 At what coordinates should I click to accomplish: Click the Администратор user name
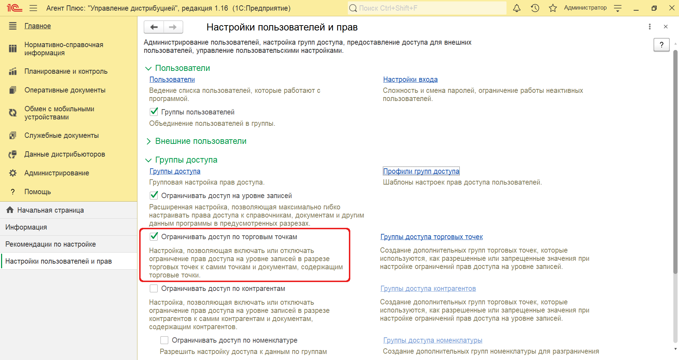pos(585,8)
